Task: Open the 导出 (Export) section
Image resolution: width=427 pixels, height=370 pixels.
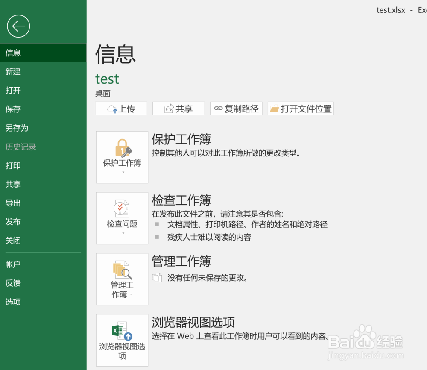Action: pos(13,203)
